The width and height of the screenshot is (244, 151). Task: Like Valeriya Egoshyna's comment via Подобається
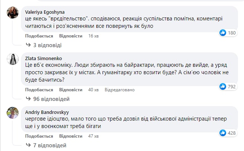pos(39,36)
